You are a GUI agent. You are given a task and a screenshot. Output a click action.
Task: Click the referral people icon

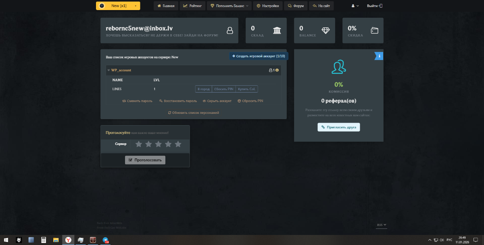pyautogui.click(x=338, y=67)
